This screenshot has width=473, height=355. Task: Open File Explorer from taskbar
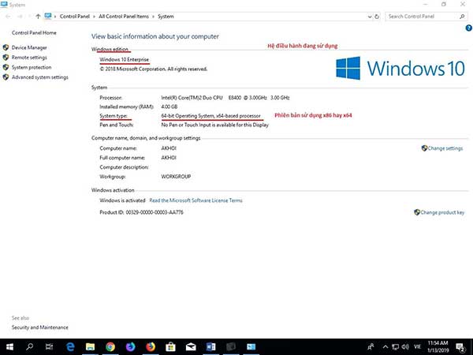pos(90,346)
